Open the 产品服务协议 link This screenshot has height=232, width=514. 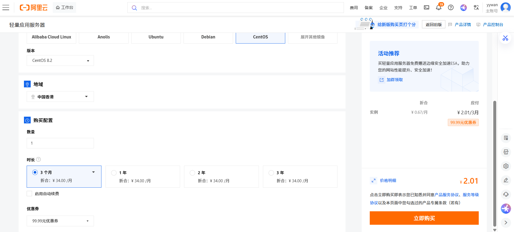[x=447, y=195]
